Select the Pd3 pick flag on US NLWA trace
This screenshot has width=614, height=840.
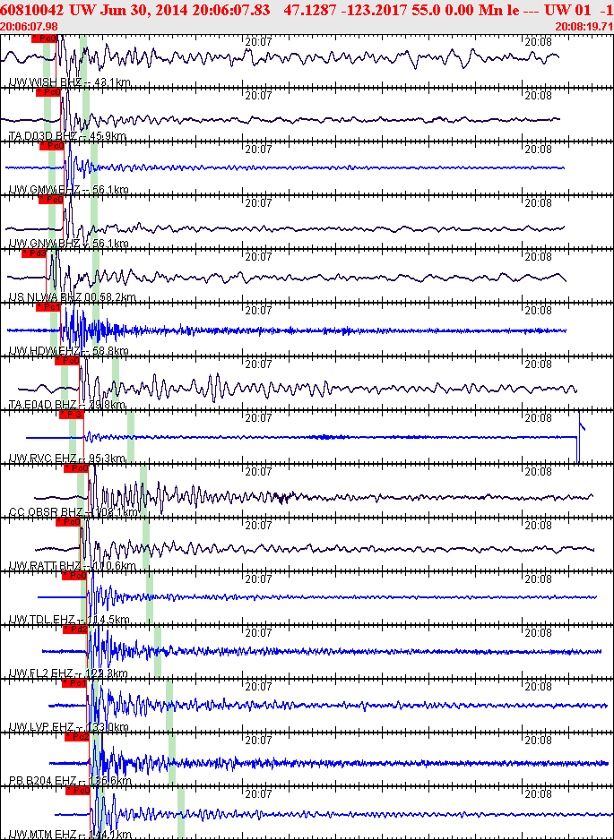(34, 253)
